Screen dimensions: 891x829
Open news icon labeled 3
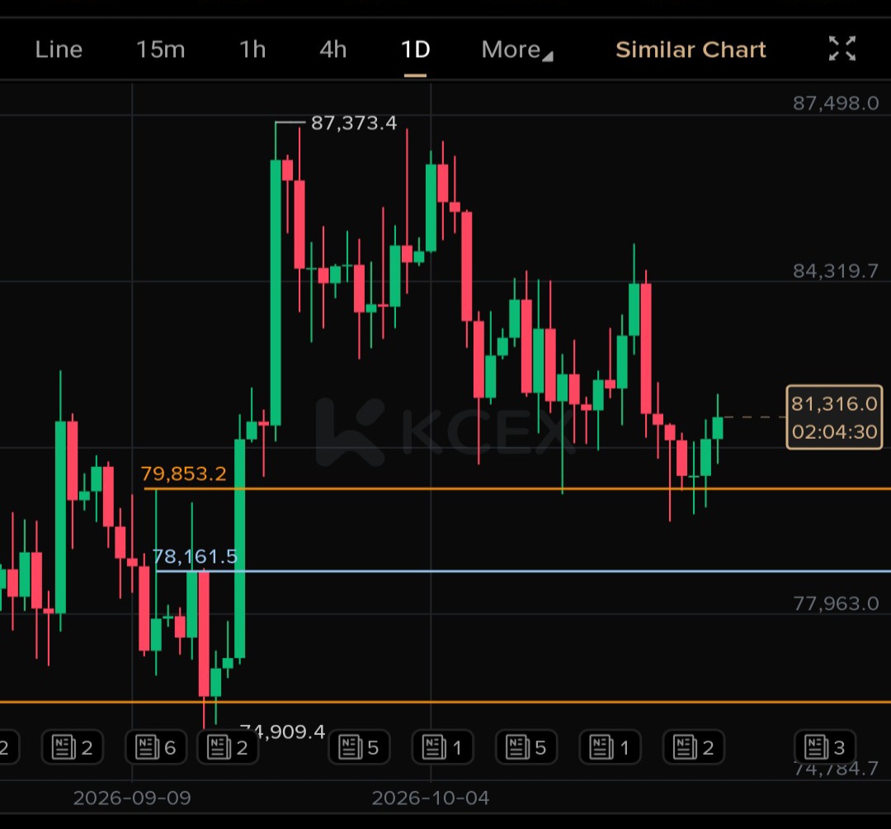point(824,747)
